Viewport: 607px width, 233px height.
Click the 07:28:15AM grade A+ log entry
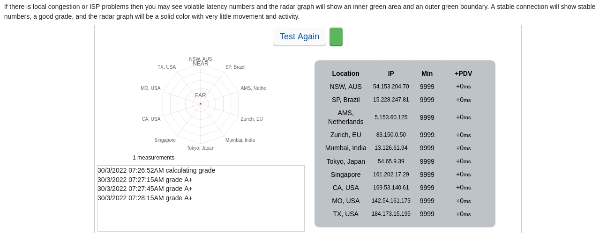145,198
